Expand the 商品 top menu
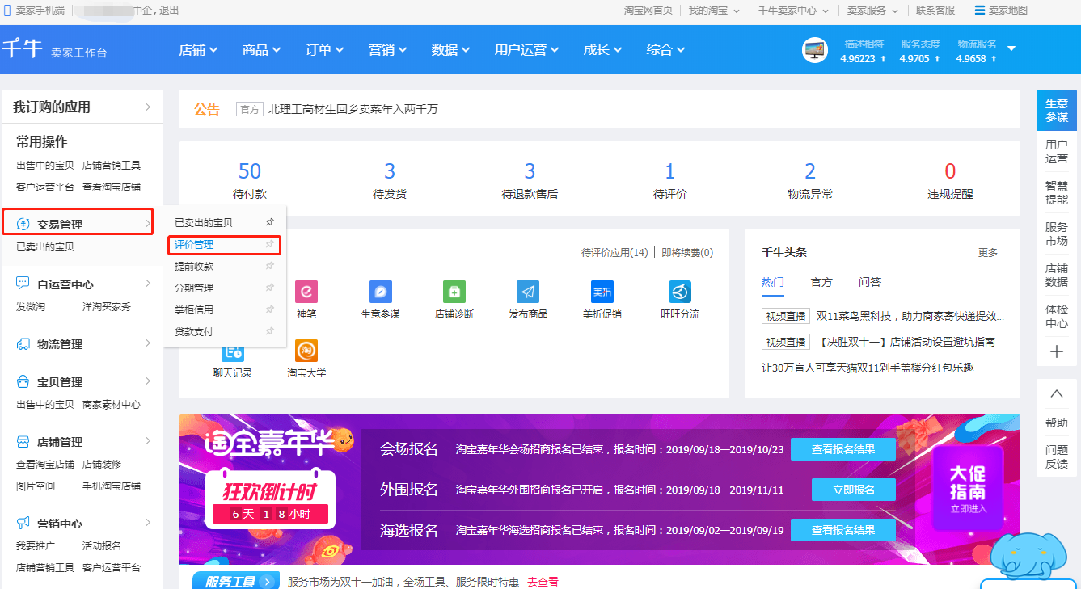Viewport: 1081px width, 589px height. (261, 50)
